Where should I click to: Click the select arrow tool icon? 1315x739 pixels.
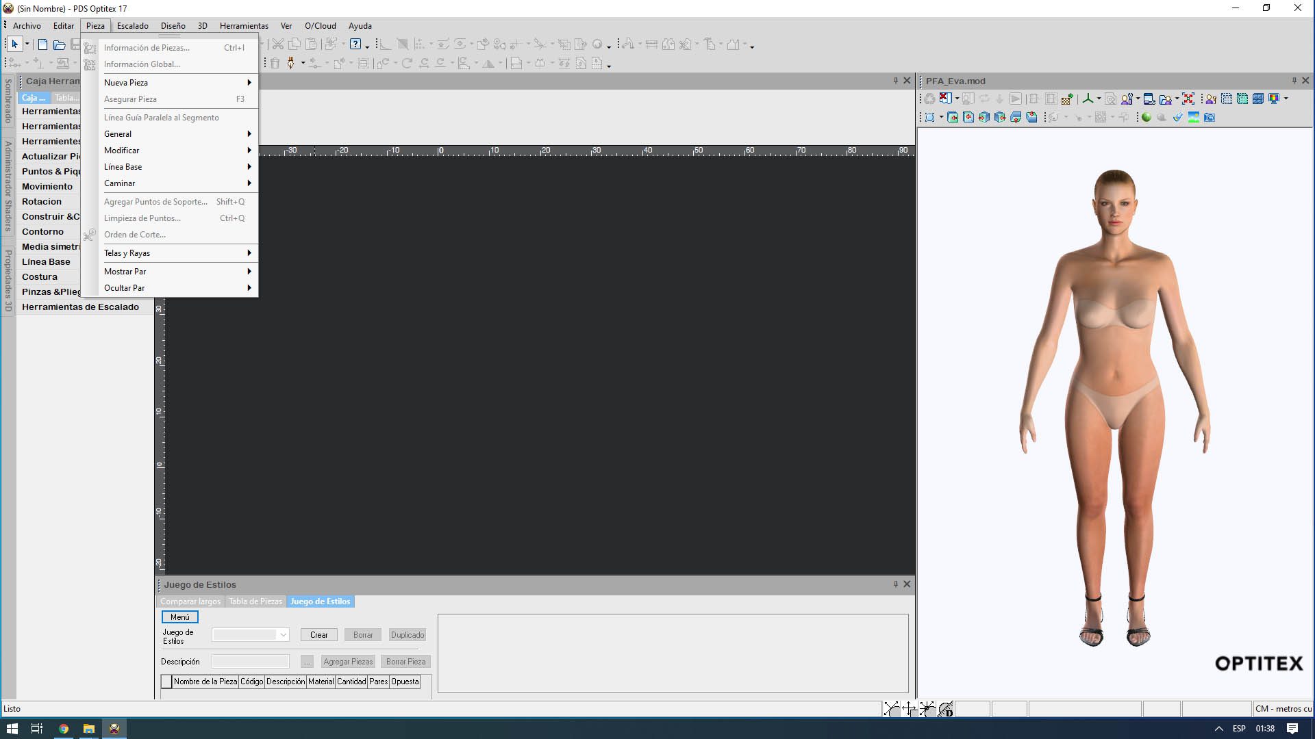[x=14, y=44]
